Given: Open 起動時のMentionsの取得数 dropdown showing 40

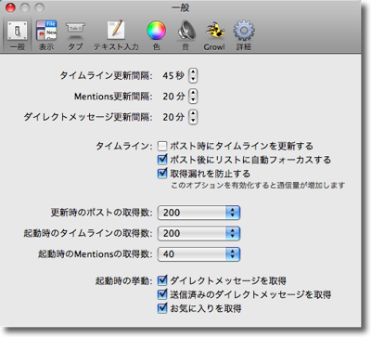Looking at the screenshot, I should coord(198,254).
